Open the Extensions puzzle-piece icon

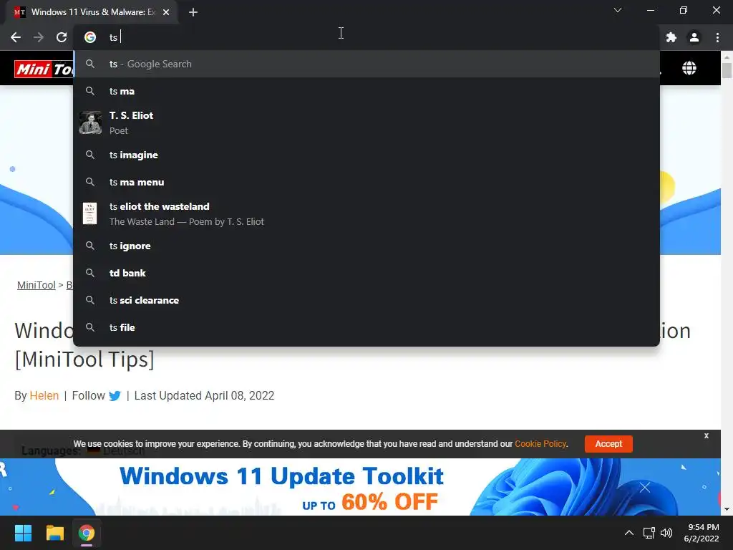tap(671, 37)
